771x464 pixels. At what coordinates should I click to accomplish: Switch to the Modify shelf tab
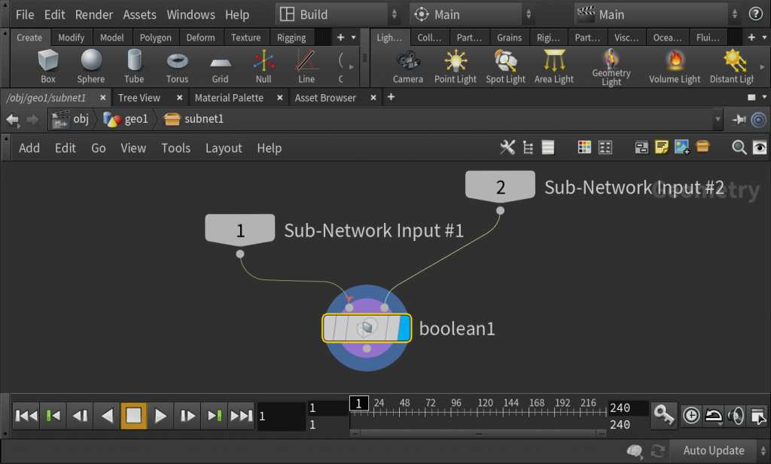(x=72, y=38)
